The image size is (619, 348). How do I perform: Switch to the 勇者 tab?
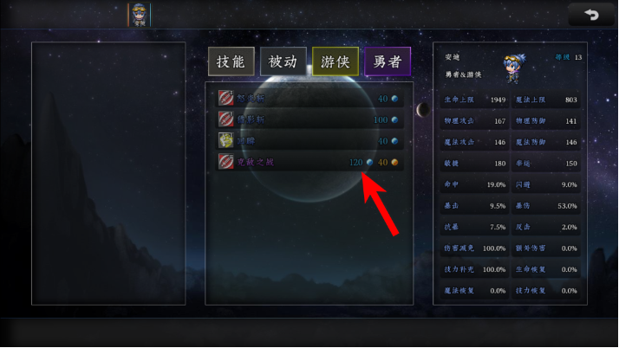(388, 61)
